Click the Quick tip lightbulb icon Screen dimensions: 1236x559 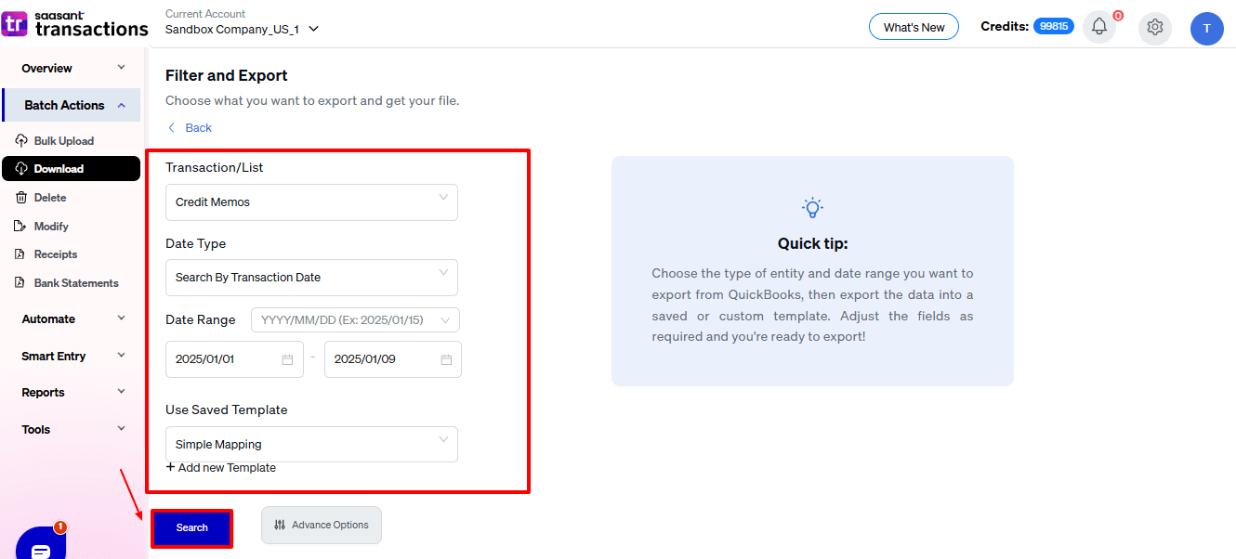point(812,207)
